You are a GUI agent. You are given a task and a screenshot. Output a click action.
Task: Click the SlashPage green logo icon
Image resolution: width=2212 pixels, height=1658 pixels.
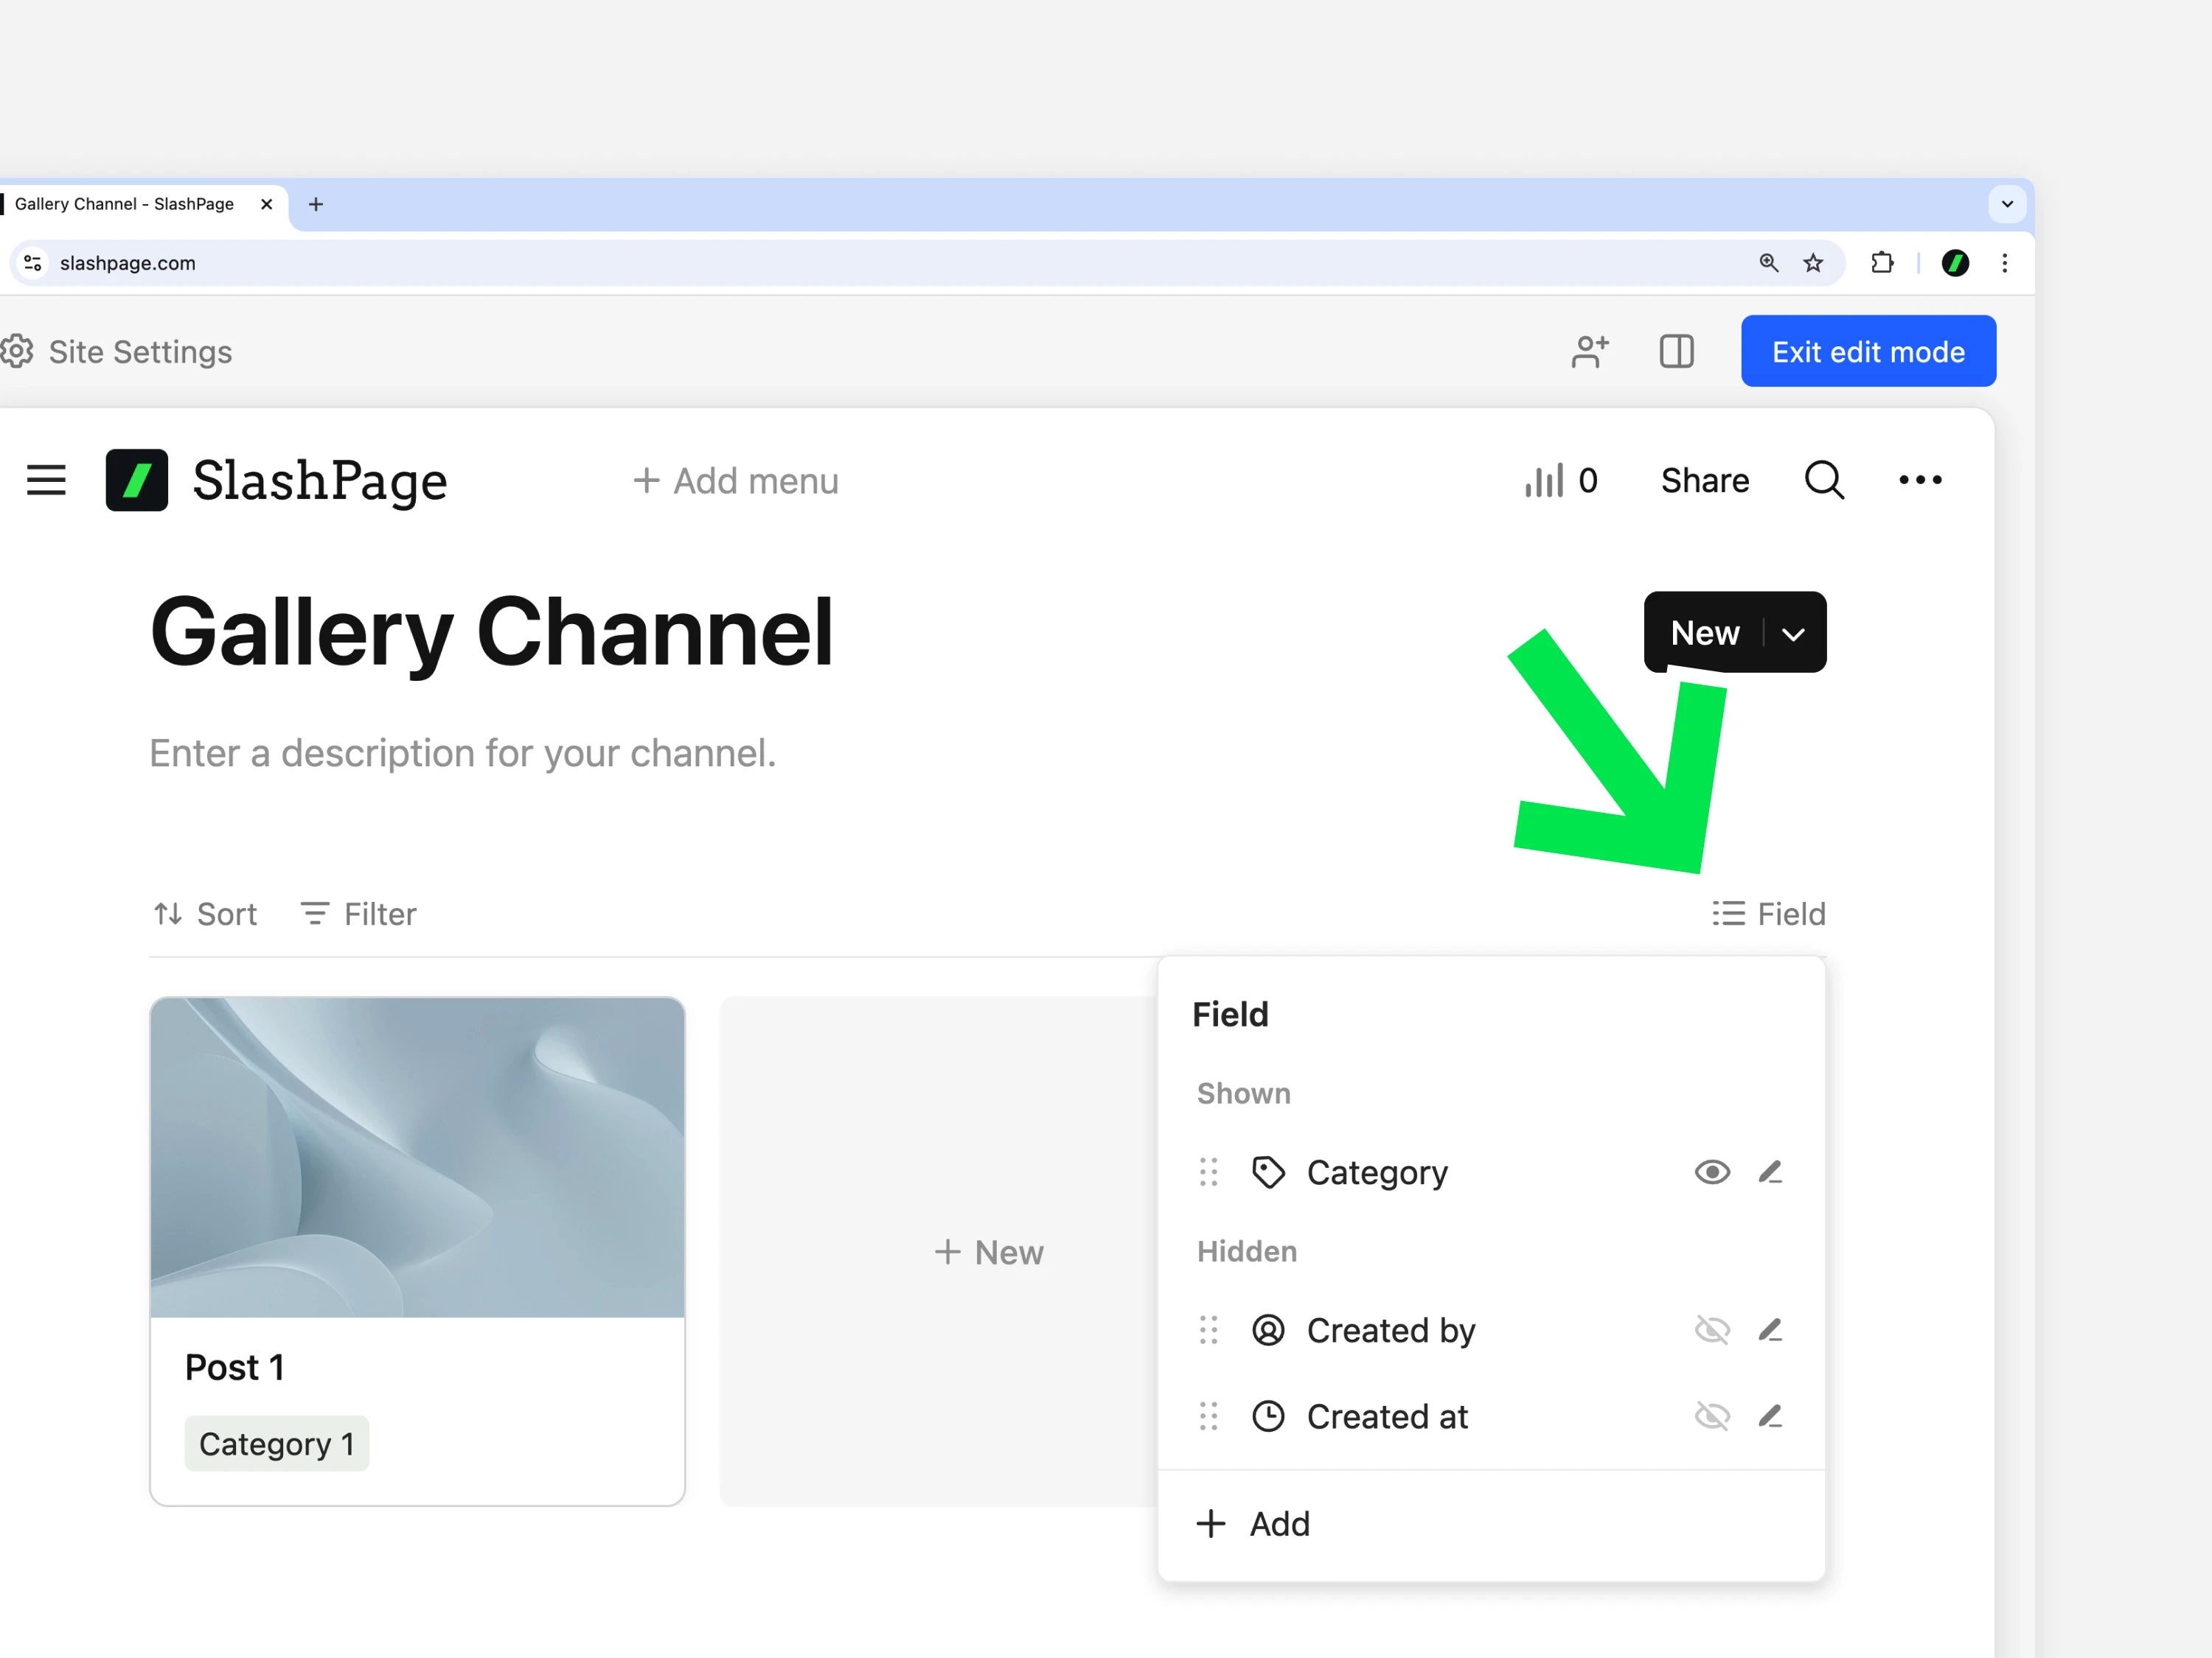point(137,480)
